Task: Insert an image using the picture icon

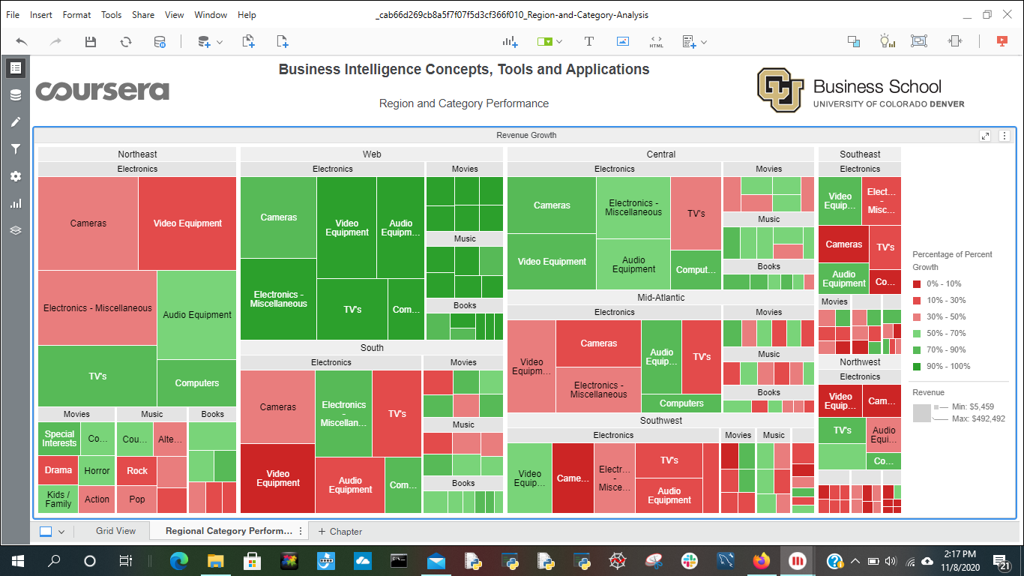Action: point(623,42)
